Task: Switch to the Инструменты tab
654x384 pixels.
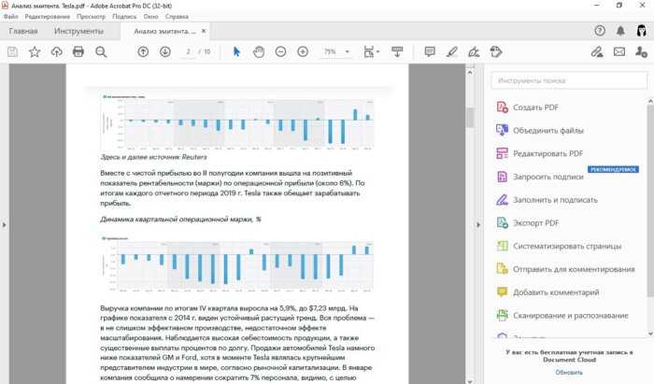Action: pos(78,31)
